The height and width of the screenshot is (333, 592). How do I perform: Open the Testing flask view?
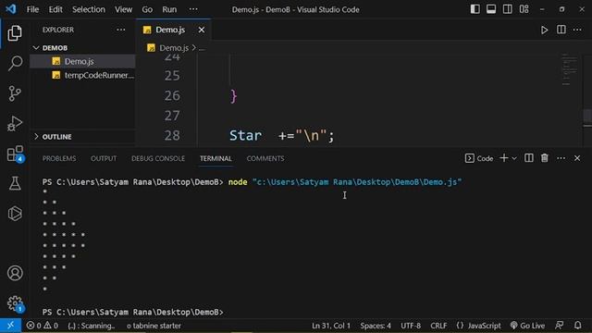point(15,183)
